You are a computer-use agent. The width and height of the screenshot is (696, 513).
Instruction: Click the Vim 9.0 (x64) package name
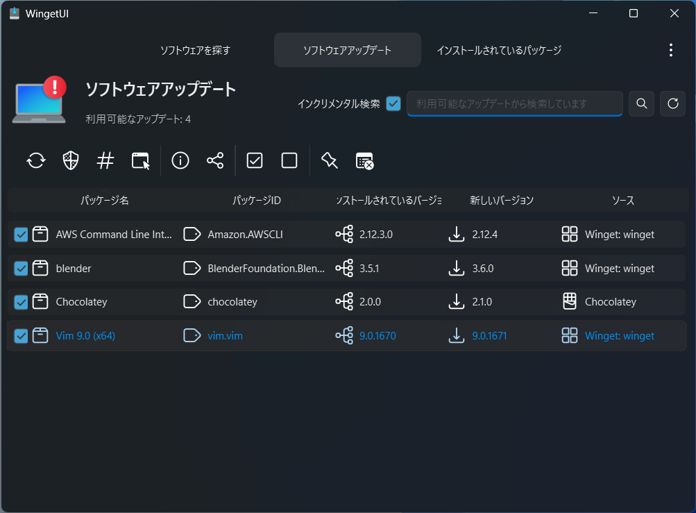tap(85, 335)
